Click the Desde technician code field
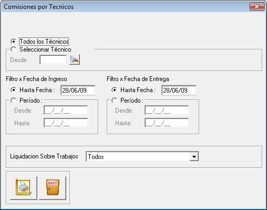The height and width of the screenshot is (210, 267). [x=53, y=59]
